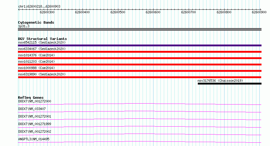Click ruler tick label 62600700
The height and width of the screenshot is (146, 270).
coord(189,12)
